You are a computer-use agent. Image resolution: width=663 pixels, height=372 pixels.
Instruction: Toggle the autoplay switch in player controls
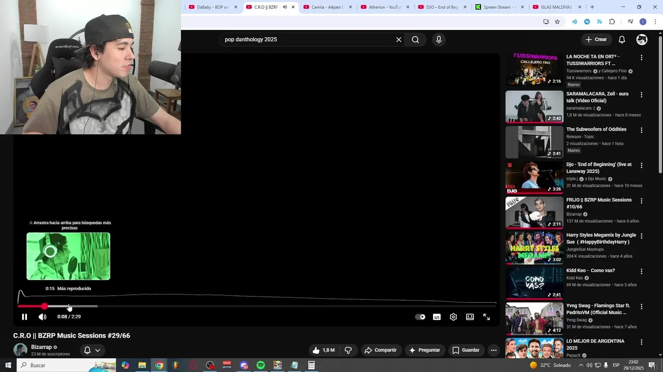(420, 317)
